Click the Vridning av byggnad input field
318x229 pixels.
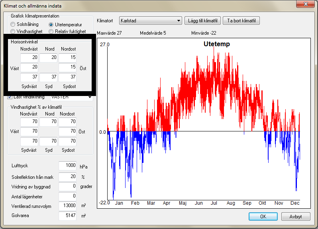pyautogui.click(x=67, y=186)
